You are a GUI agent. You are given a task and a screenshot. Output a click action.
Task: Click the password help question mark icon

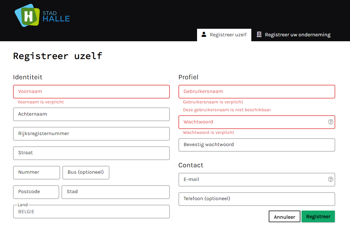pyautogui.click(x=330, y=122)
